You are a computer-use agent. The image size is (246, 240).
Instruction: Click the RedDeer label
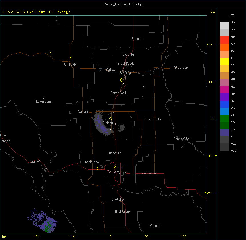pos(126,73)
